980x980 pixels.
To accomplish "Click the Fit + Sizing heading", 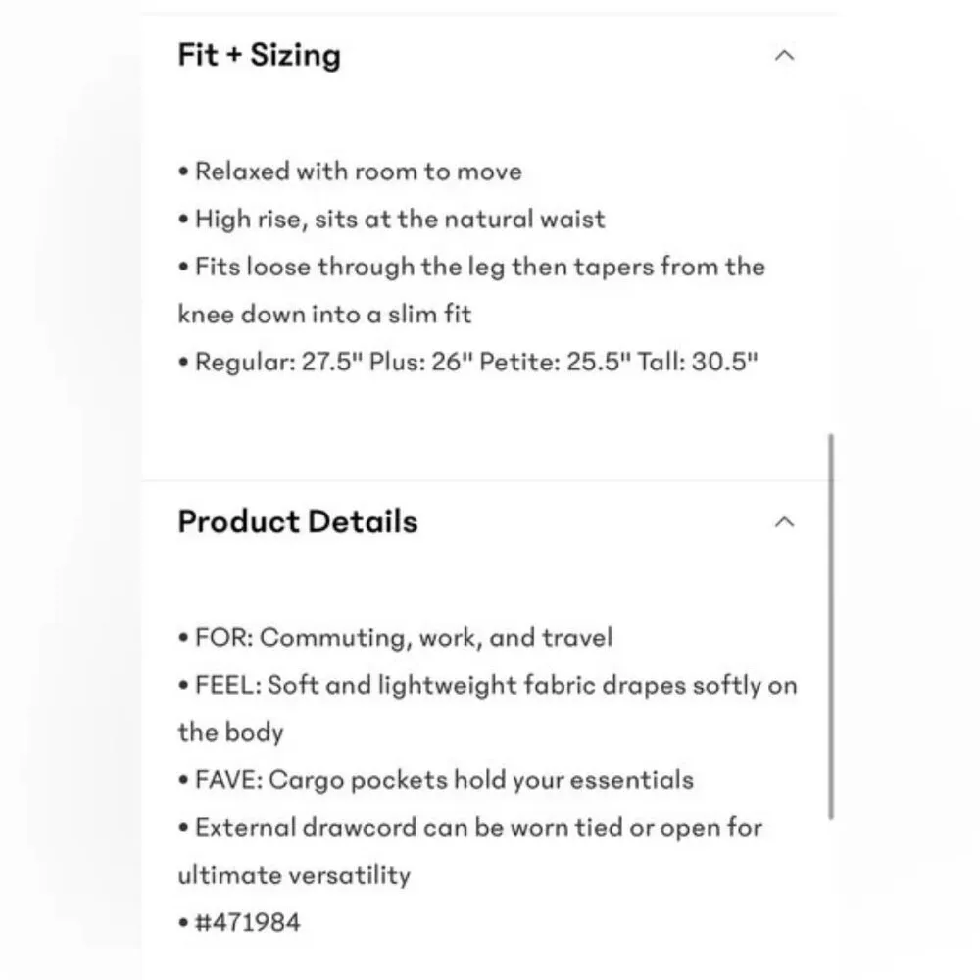I will (x=260, y=55).
